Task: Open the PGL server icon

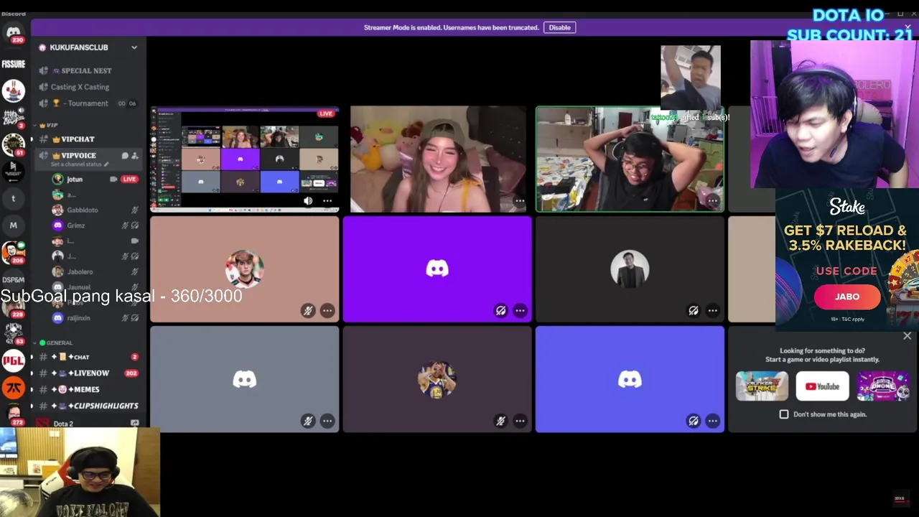Action: tap(13, 360)
